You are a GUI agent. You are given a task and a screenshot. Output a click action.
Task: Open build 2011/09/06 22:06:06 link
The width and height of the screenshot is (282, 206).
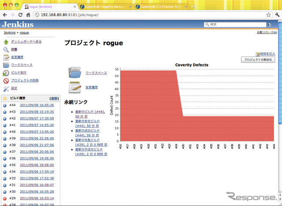[37, 138]
